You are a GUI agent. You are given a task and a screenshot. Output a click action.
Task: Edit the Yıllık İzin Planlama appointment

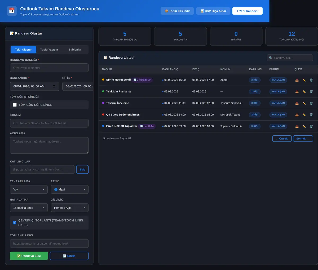[304, 92]
